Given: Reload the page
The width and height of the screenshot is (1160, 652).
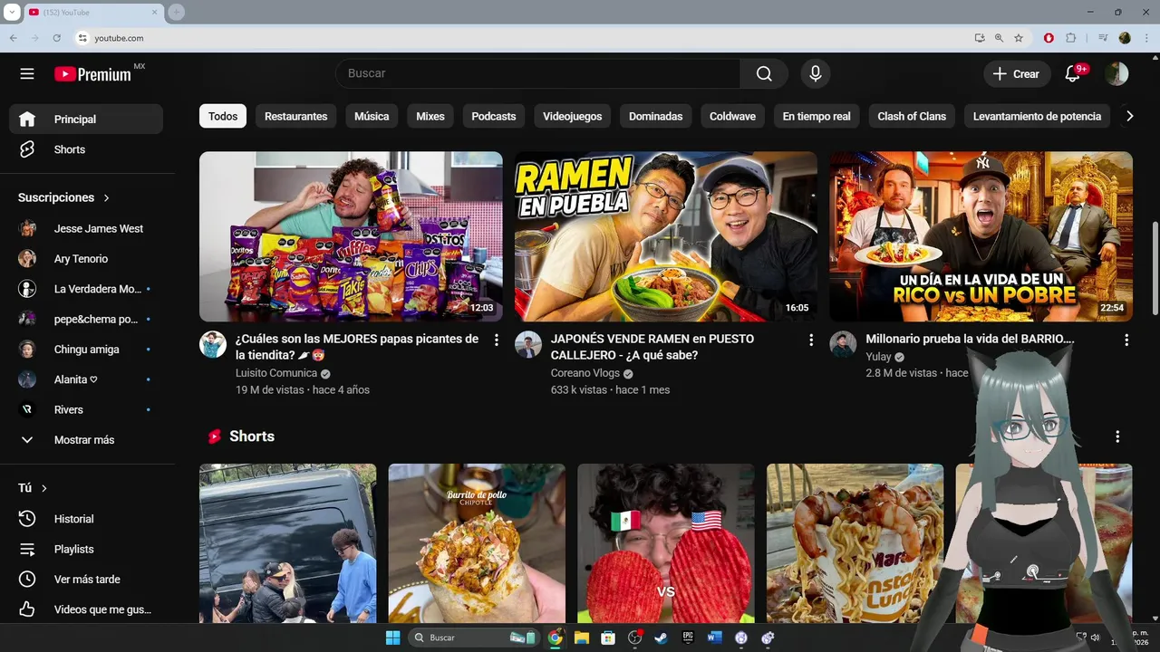Looking at the screenshot, I should pos(57,38).
